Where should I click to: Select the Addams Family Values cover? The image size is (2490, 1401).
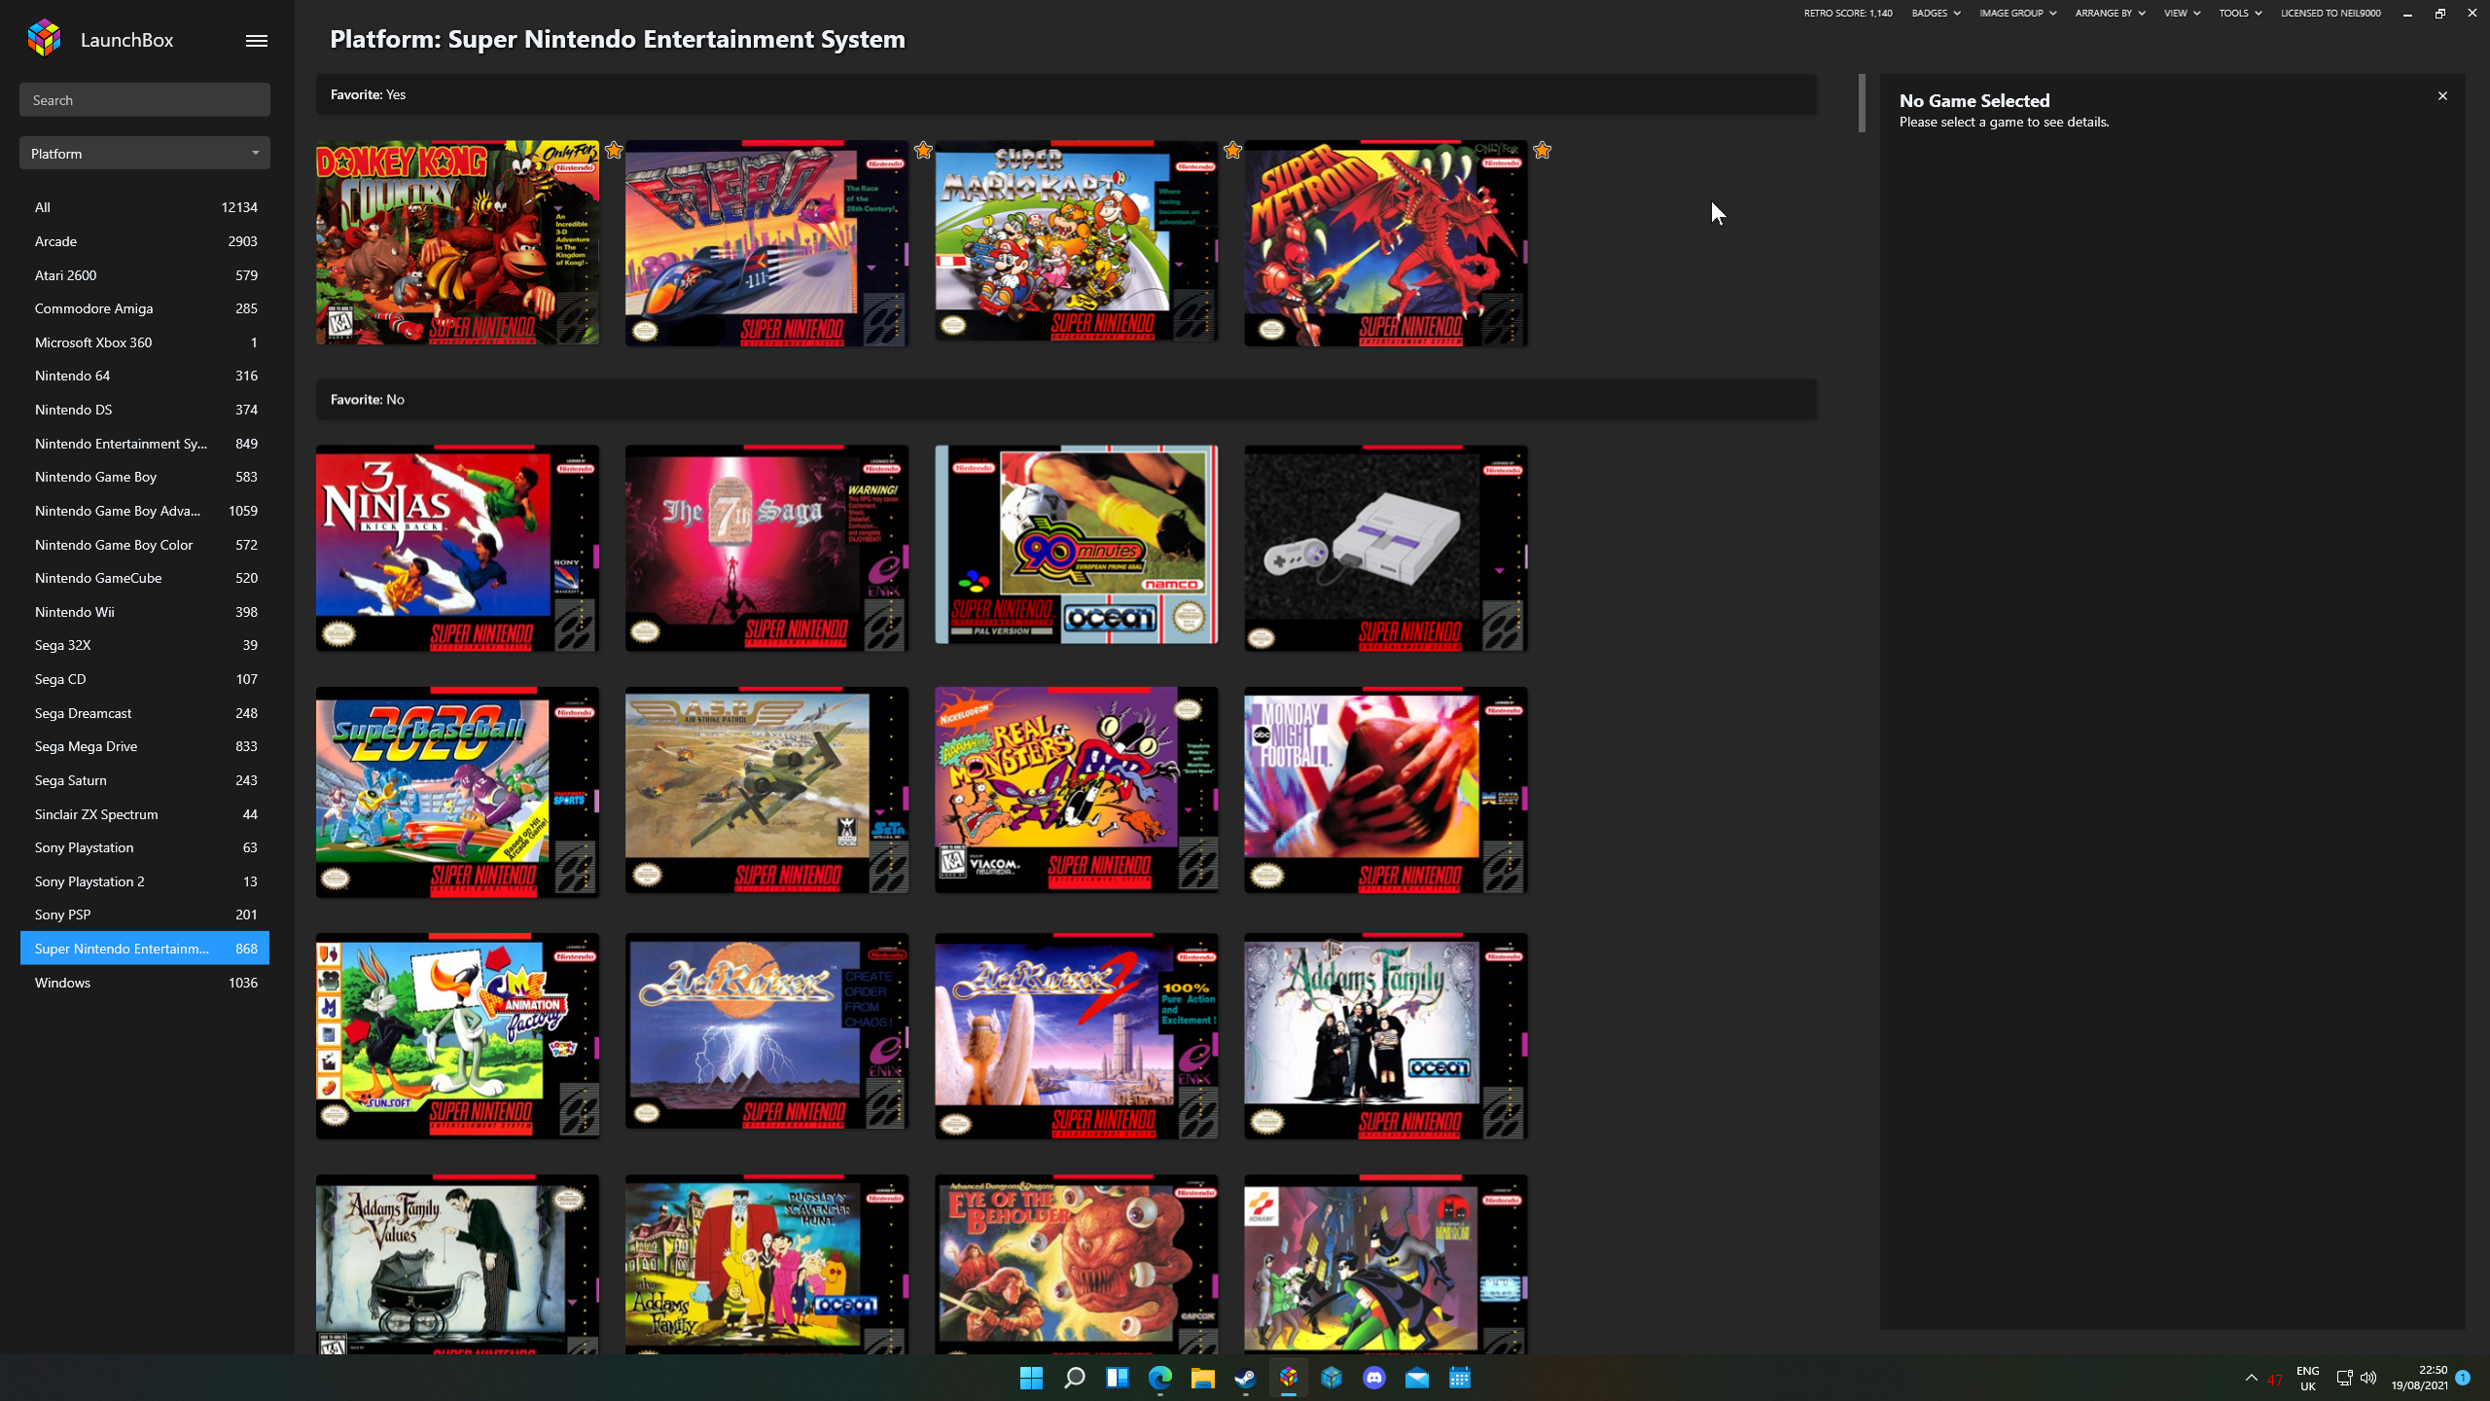pos(457,1265)
